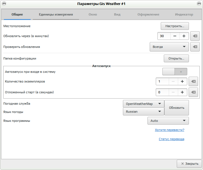The height and width of the screenshot is (170, 203).
Task: Reset the delayed start seconds value
Action: [x=193, y=92]
